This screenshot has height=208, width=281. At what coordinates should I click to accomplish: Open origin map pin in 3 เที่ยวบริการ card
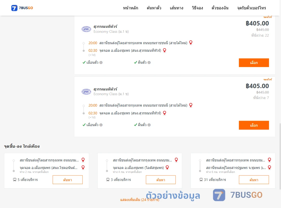pyautogui.click(x=176, y=160)
